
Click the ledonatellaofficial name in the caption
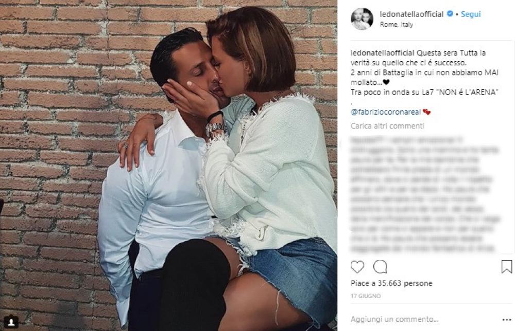383,53
